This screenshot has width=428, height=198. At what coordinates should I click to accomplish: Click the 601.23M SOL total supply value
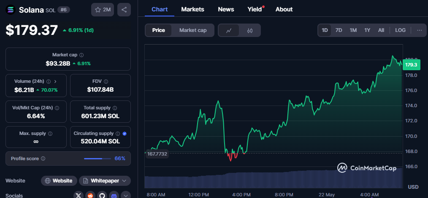(100, 116)
